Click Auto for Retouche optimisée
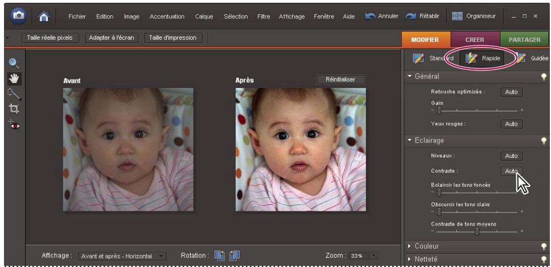This screenshot has height=267, width=551. [511, 92]
